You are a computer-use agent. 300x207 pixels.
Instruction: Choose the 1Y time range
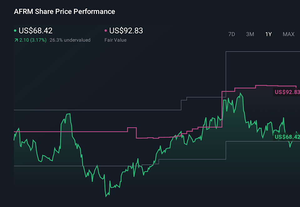pos(268,34)
